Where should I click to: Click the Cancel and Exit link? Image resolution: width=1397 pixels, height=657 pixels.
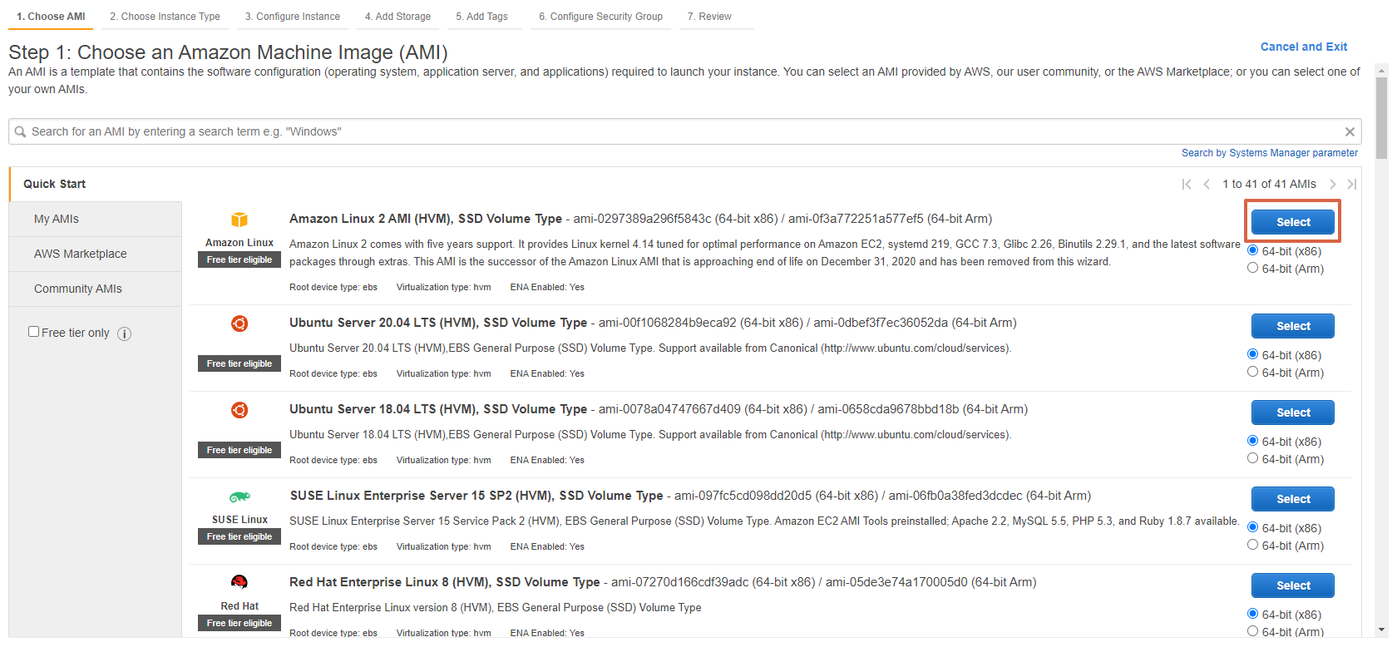(x=1303, y=47)
